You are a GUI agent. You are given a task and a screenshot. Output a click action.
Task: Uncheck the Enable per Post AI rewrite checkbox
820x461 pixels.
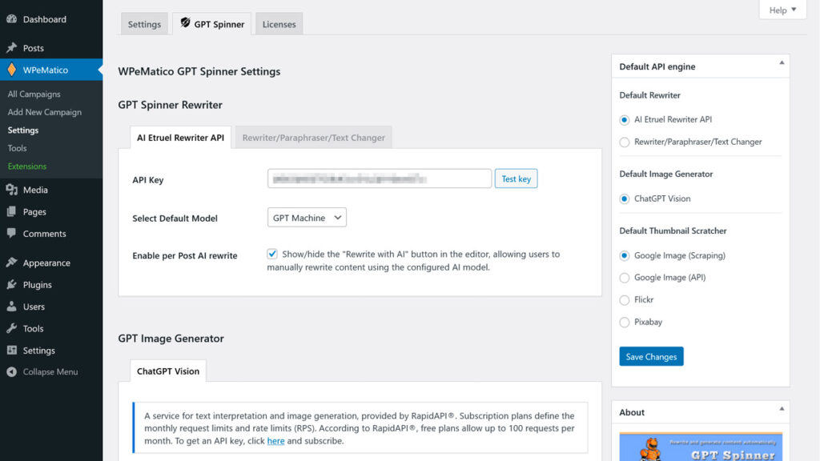(272, 254)
